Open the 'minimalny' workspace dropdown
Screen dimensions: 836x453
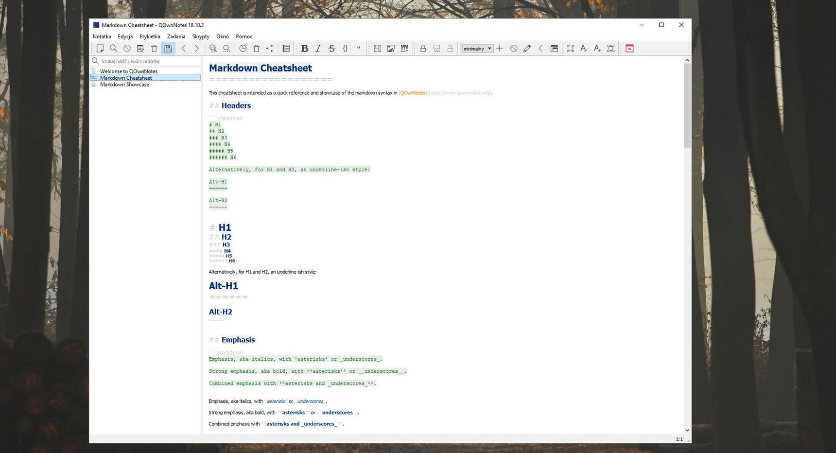(478, 49)
